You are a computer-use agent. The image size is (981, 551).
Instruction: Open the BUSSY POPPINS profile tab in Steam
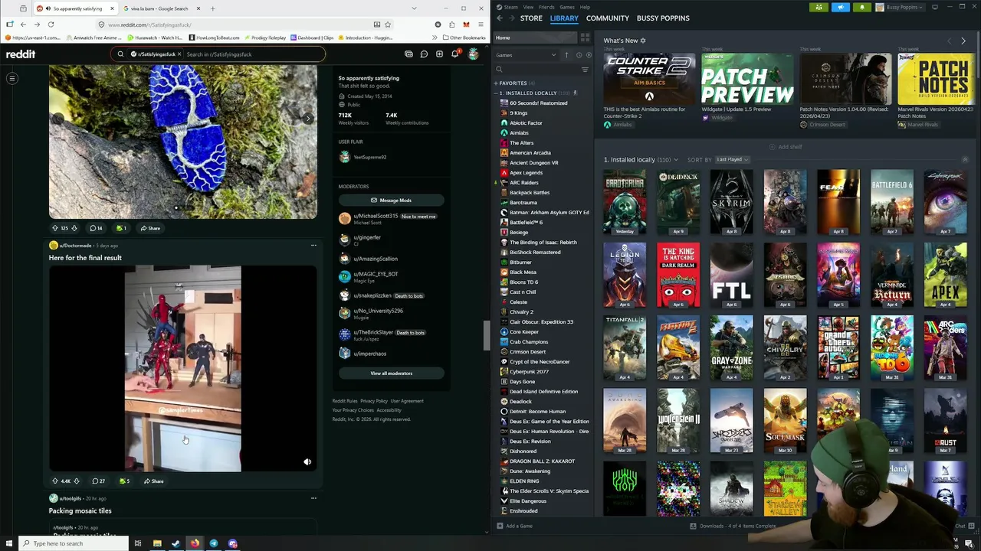tap(663, 18)
